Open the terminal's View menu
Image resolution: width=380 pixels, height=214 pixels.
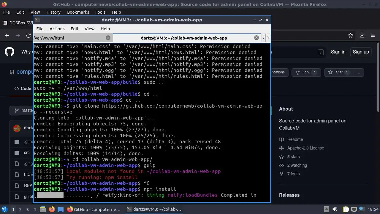89,29
